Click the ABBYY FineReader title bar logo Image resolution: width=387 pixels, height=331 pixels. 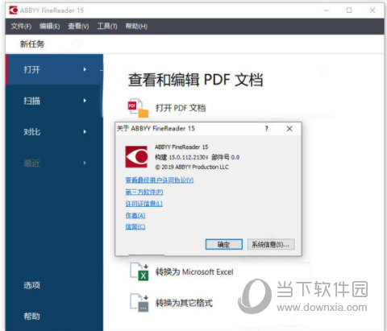(13, 10)
